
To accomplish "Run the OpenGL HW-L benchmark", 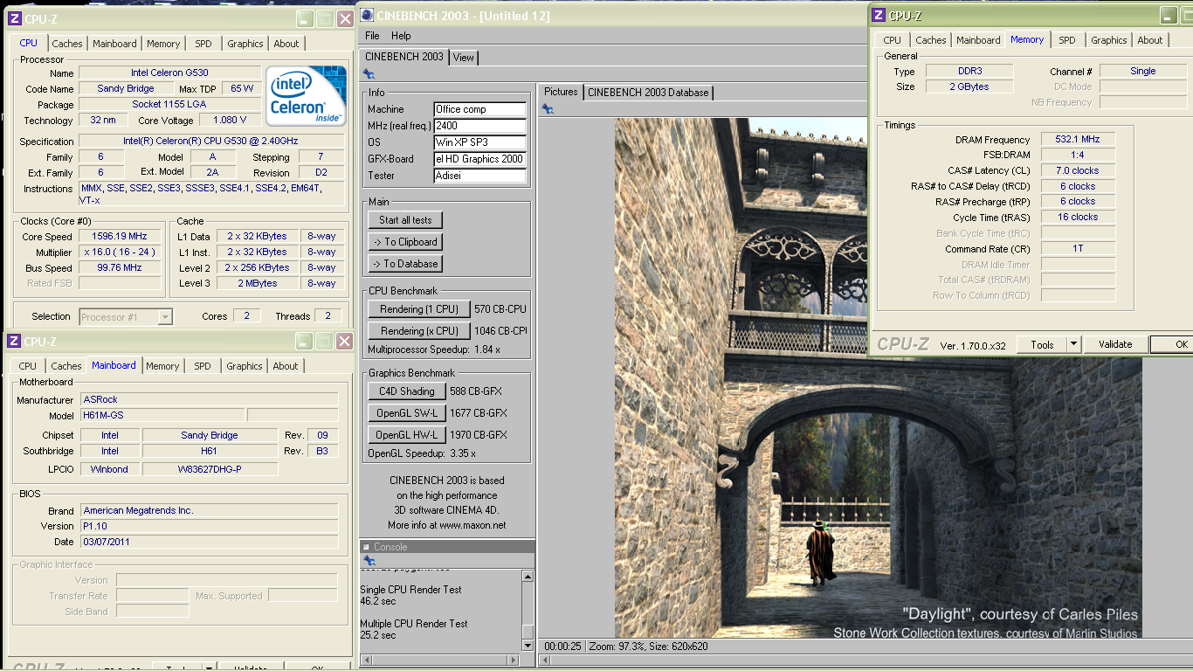I will tap(407, 435).
